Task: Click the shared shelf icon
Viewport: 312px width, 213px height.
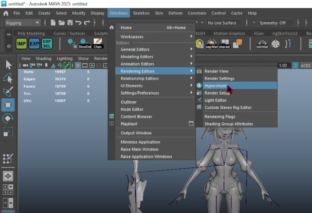Action: point(225,44)
